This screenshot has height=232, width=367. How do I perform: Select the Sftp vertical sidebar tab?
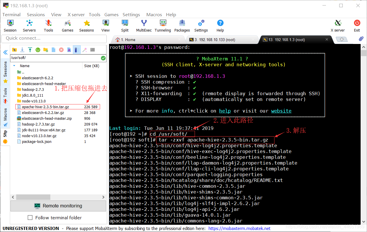pos(5,137)
